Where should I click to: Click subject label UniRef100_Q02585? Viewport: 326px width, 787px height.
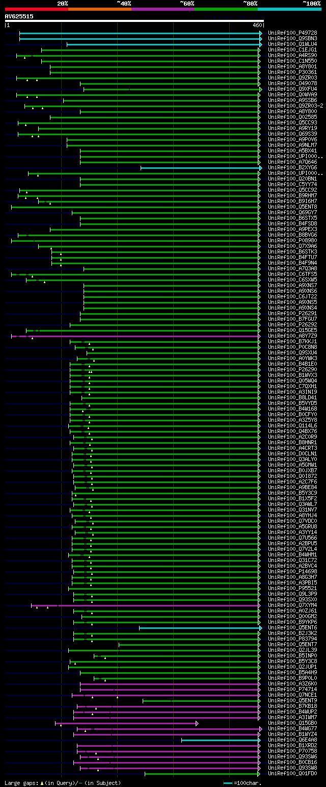[x=292, y=117]
